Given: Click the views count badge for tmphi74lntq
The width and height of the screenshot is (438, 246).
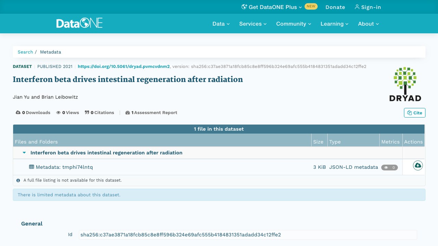Looking at the screenshot, I should 389,167.
